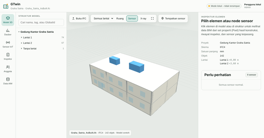Click the STRUKTUR MODEL panel heading
264x138 pixels.
(x=29, y=16)
